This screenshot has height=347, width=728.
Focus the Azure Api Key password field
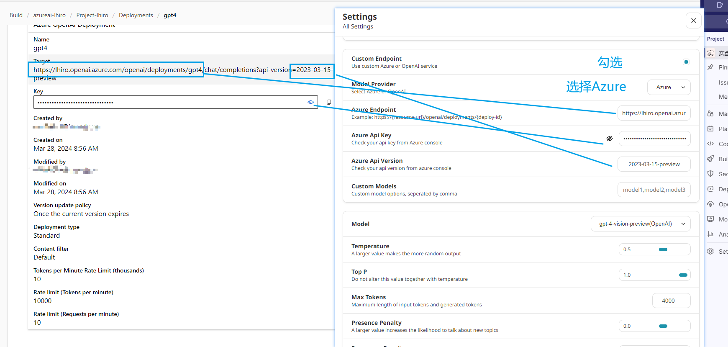pos(655,139)
